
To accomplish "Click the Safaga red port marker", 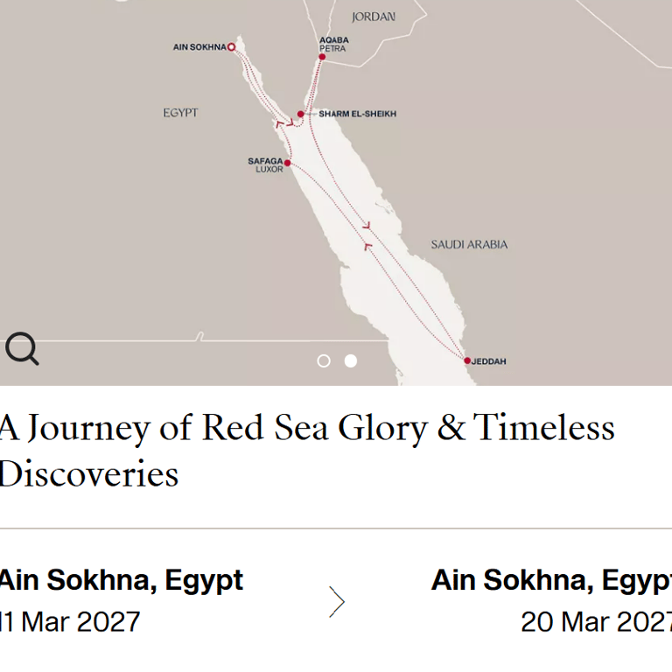I will click(x=287, y=163).
